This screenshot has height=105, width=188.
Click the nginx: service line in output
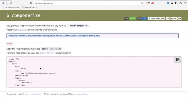pos(14,64)
